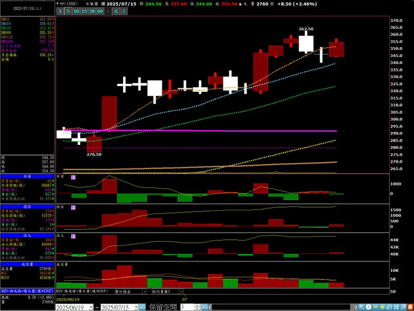Click the 保留空間 value input field
Screen dimensions: 414x311
pyautogui.click(x=187, y=307)
